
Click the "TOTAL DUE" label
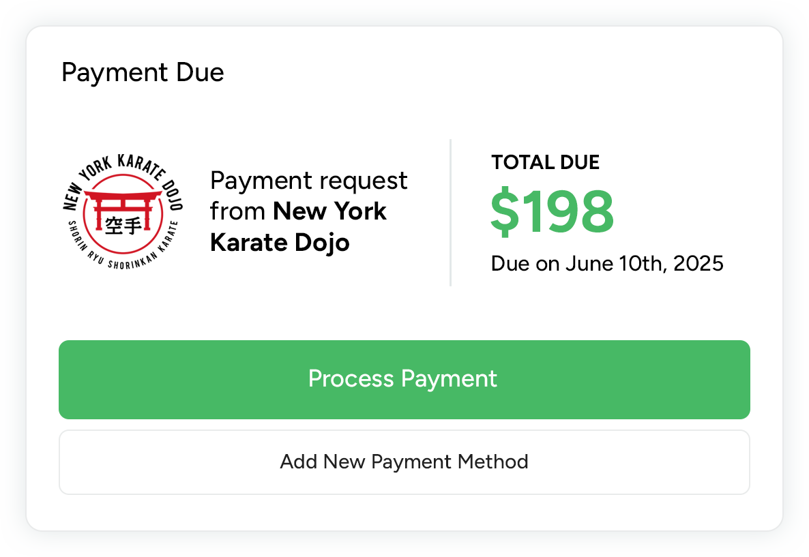[x=545, y=162]
